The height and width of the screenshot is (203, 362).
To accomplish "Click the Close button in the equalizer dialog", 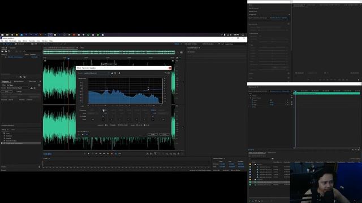I will 164,134.
